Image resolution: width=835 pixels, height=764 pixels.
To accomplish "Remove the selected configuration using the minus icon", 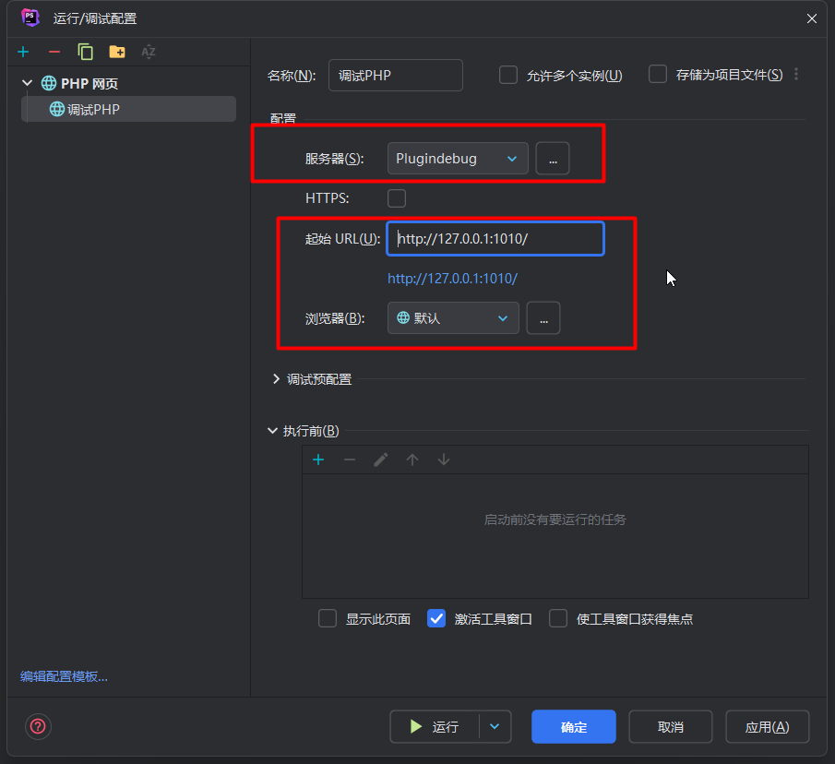I will tap(54, 52).
